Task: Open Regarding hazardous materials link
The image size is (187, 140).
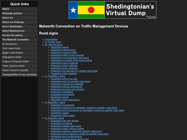Action: 67,84
